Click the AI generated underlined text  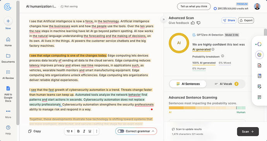202,49
